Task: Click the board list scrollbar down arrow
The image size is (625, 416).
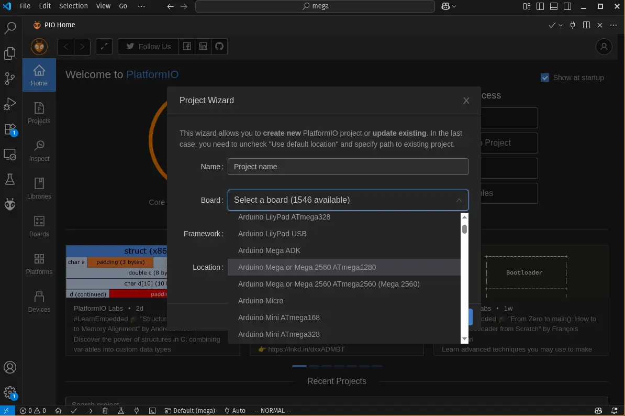Action: pos(464,340)
